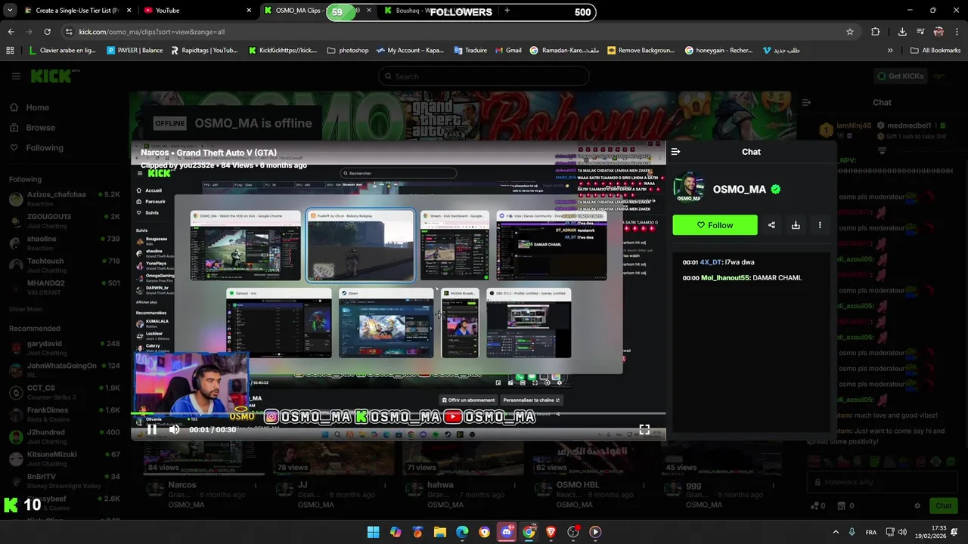Go back in Chrome
Image resolution: width=968 pixels, height=544 pixels.
coord(11,32)
